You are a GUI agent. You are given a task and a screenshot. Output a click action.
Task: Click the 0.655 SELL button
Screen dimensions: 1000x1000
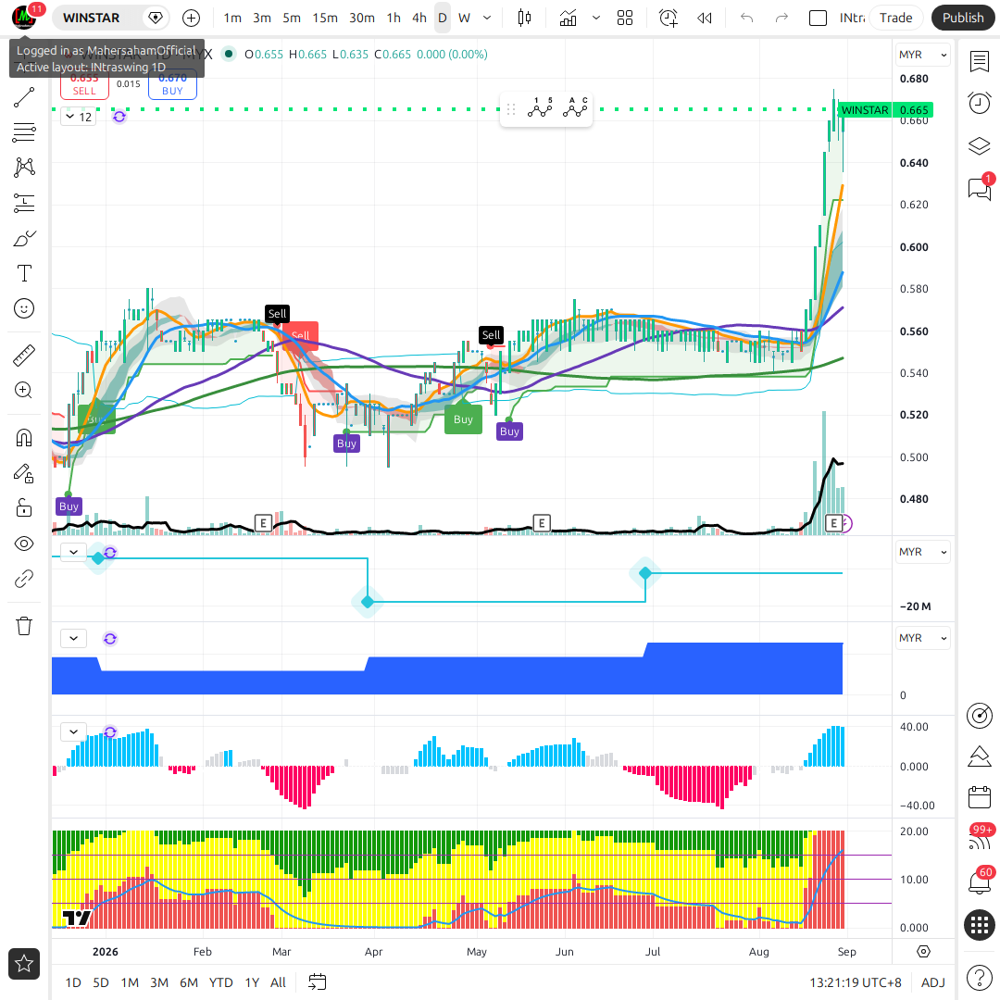[84, 84]
